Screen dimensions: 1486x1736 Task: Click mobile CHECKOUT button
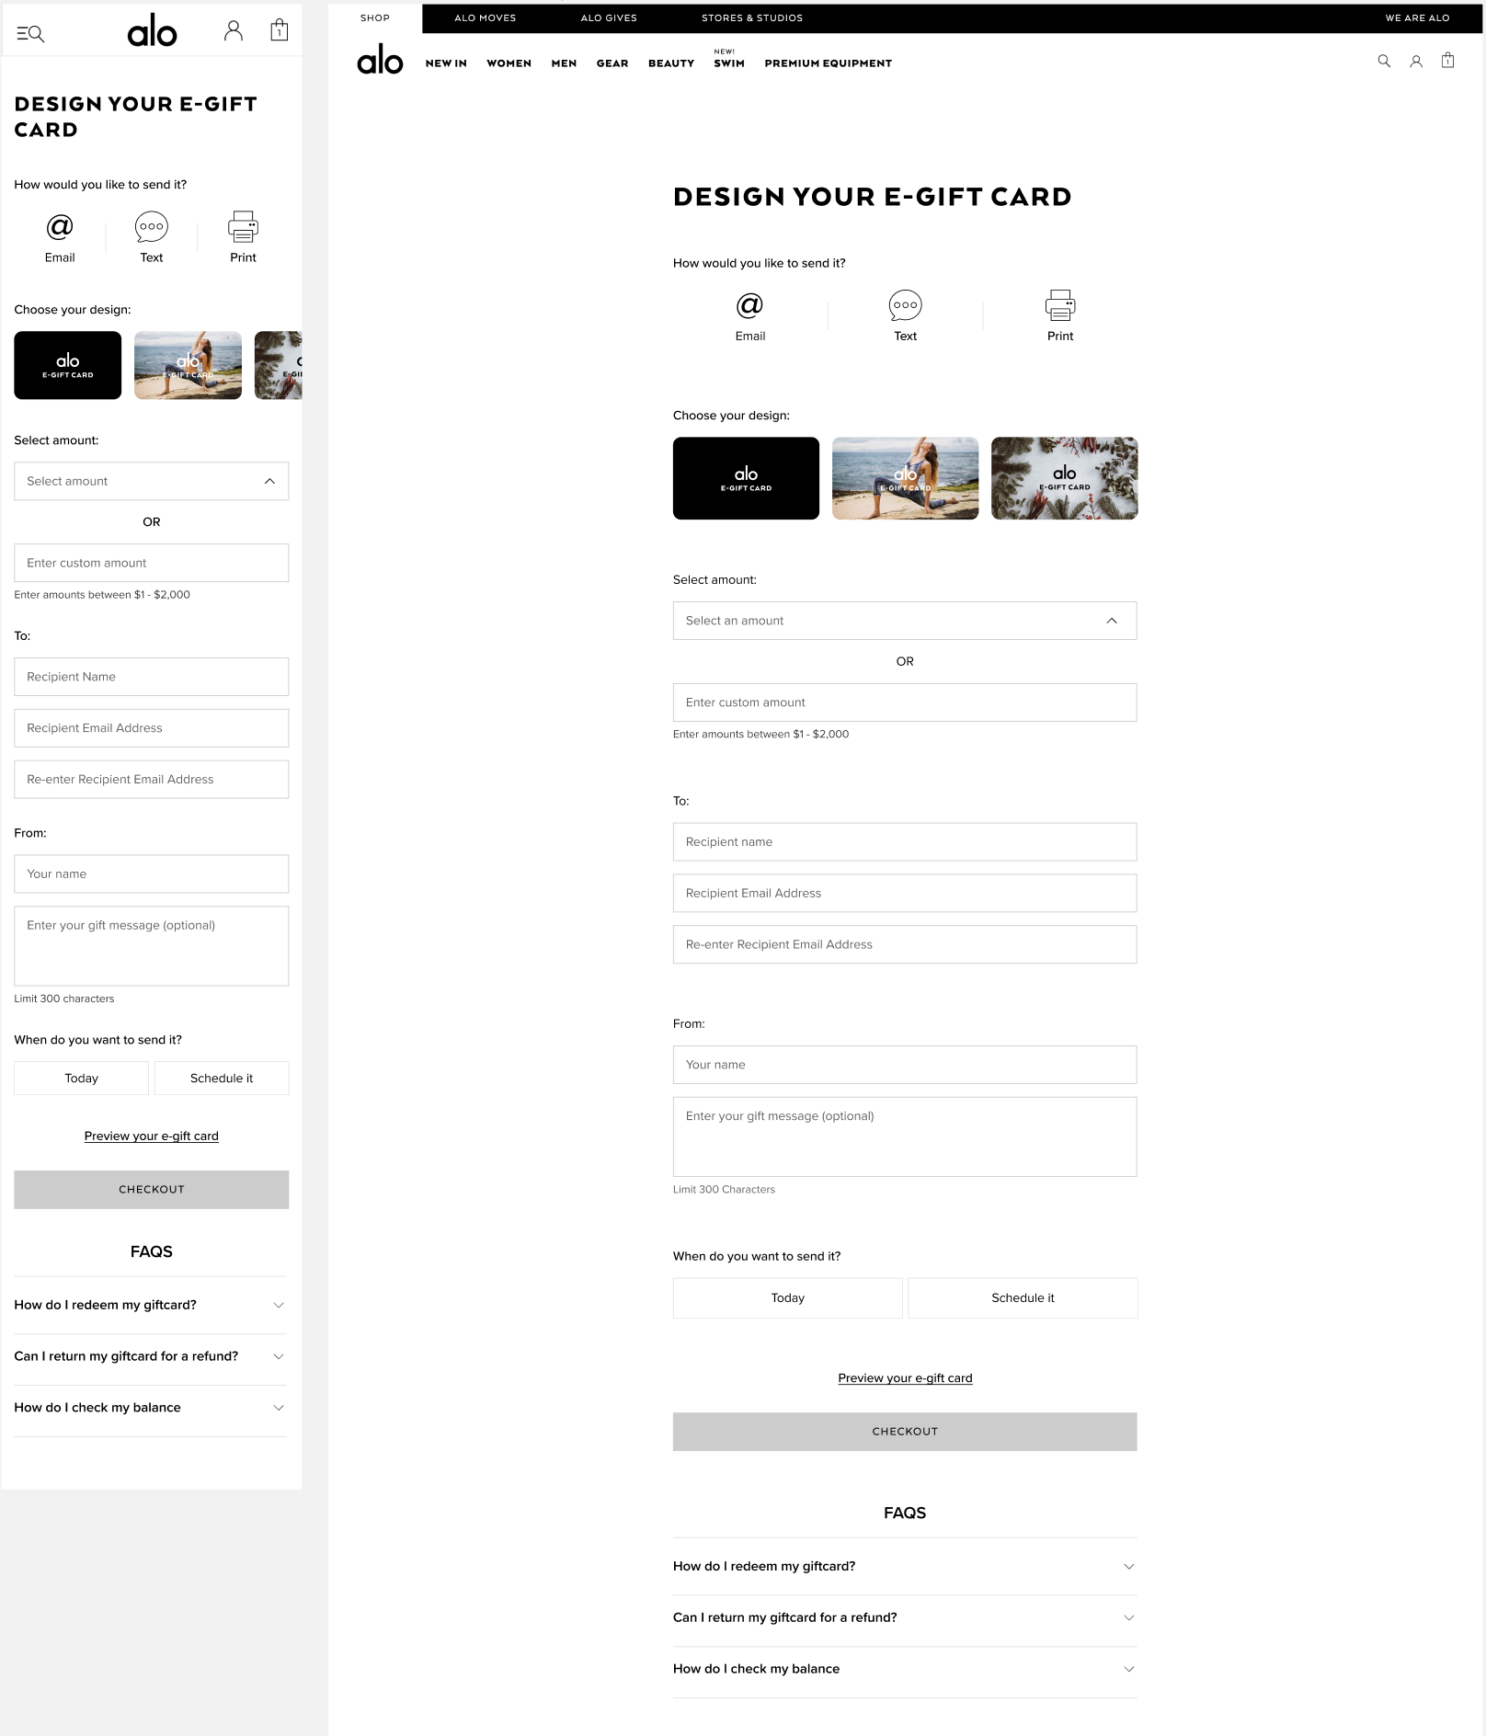click(152, 1190)
